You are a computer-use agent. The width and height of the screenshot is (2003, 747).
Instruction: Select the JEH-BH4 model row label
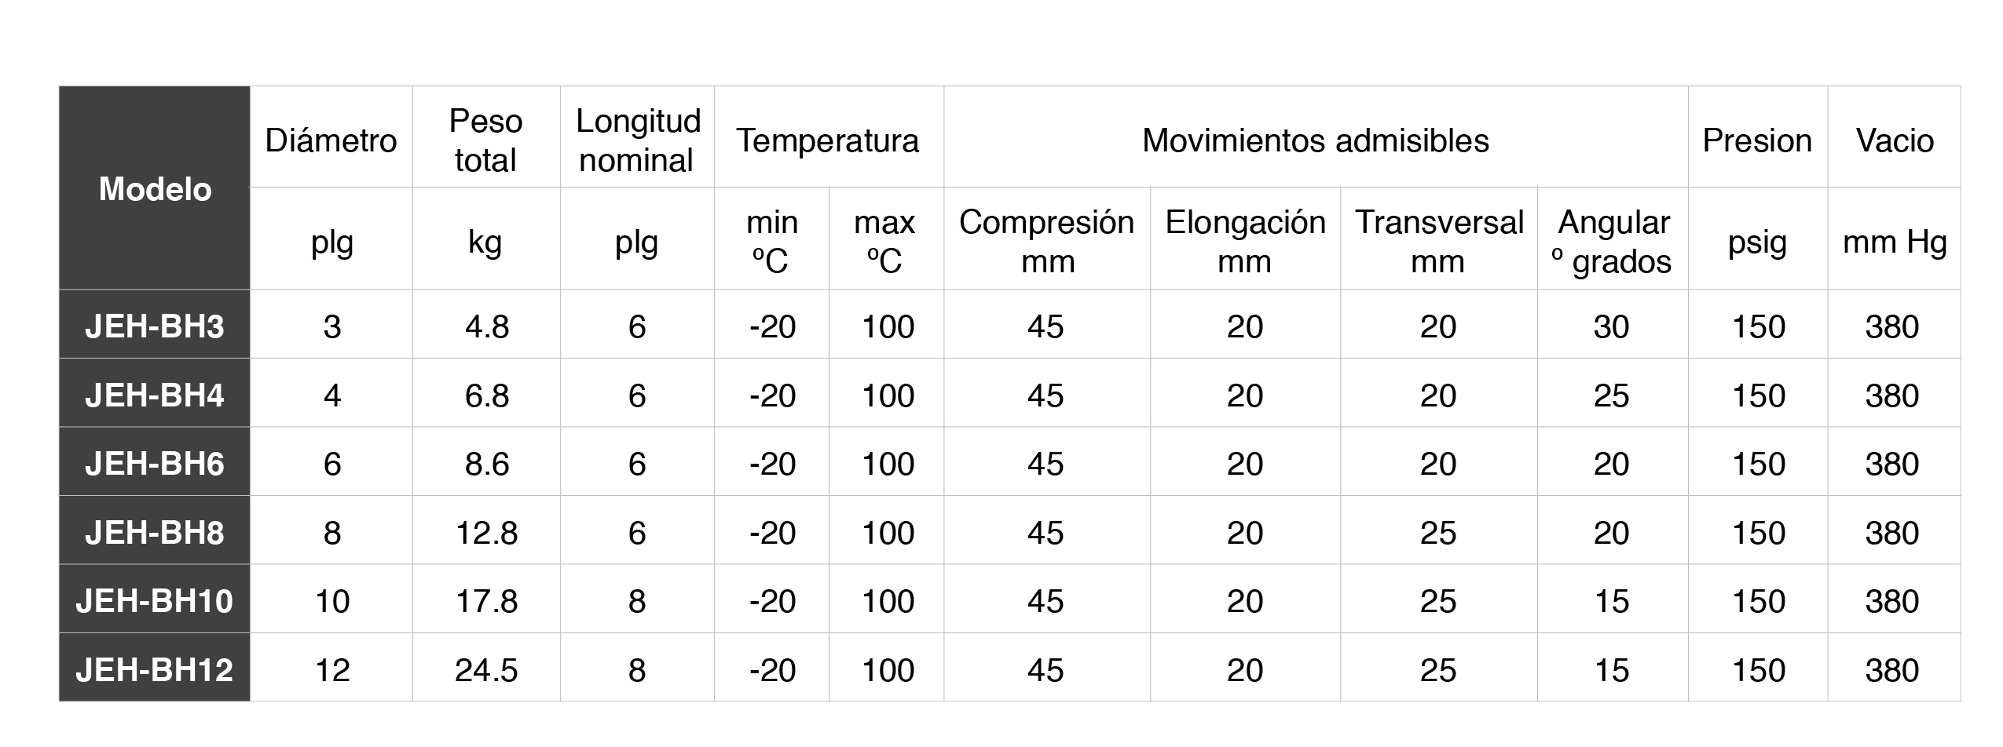coord(155,393)
